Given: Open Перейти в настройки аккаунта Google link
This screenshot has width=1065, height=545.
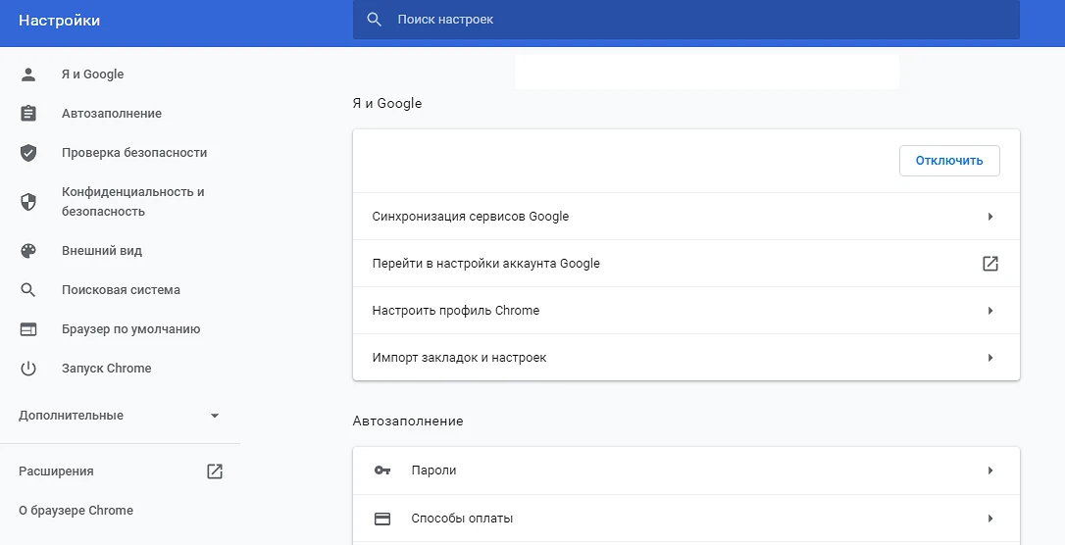Looking at the screenshot, I should click(x=990, y=264).
